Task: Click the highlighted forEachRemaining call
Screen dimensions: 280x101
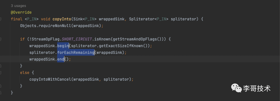Action: point(76,52)
